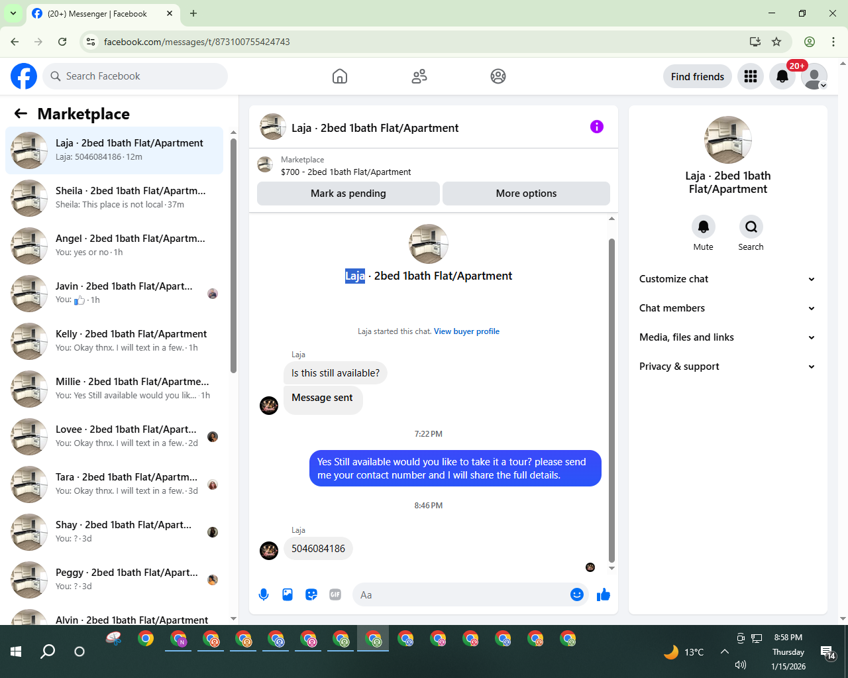The height and width of the screenshot is (678, 848).
Task: Bookmark this page with the star icon
Action: [x=776, y=42]
